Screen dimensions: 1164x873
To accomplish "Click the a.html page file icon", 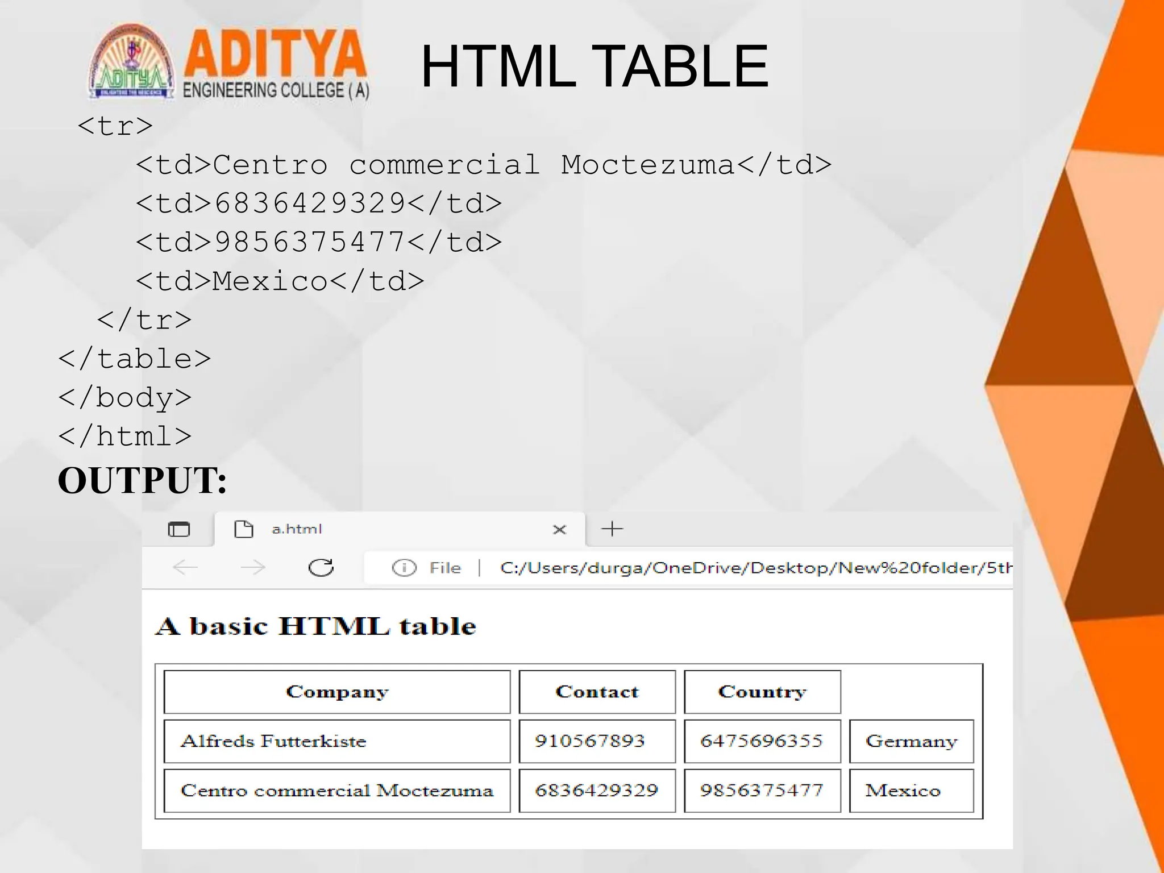I will pyautogui.click(x=244, y=529).
